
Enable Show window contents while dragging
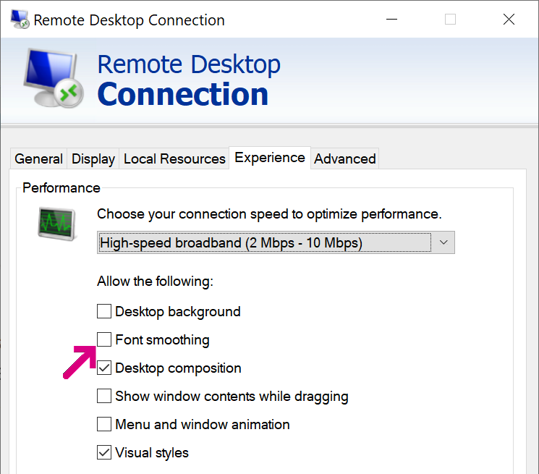104,397
